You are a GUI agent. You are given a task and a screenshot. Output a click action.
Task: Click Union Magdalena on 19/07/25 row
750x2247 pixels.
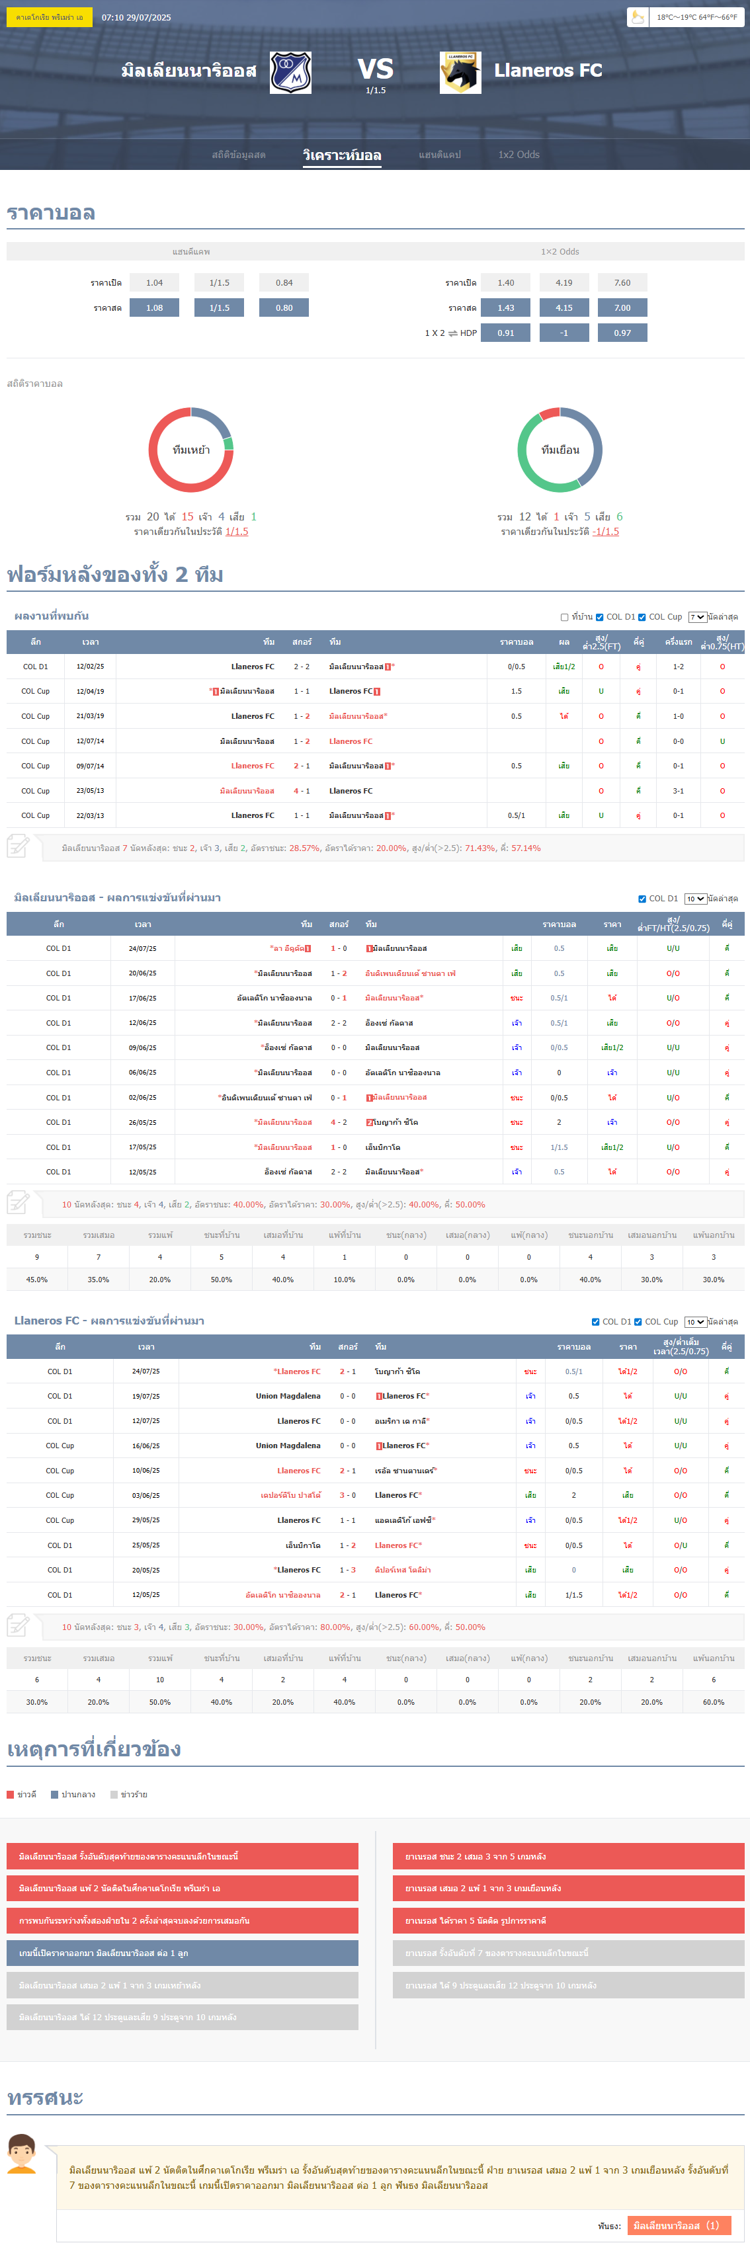pyautogui.click(x=288, y=1397)
